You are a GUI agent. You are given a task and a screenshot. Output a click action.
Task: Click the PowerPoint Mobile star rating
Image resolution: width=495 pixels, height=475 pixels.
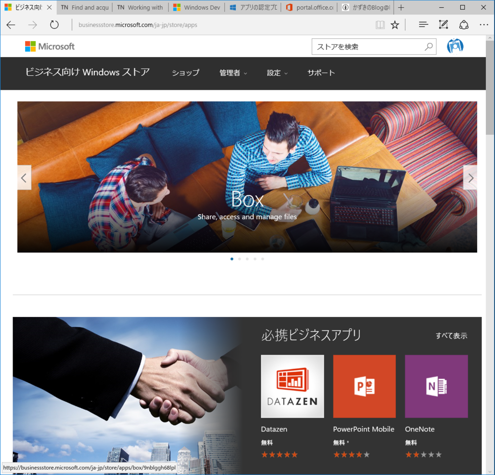[x=351, y=455]
